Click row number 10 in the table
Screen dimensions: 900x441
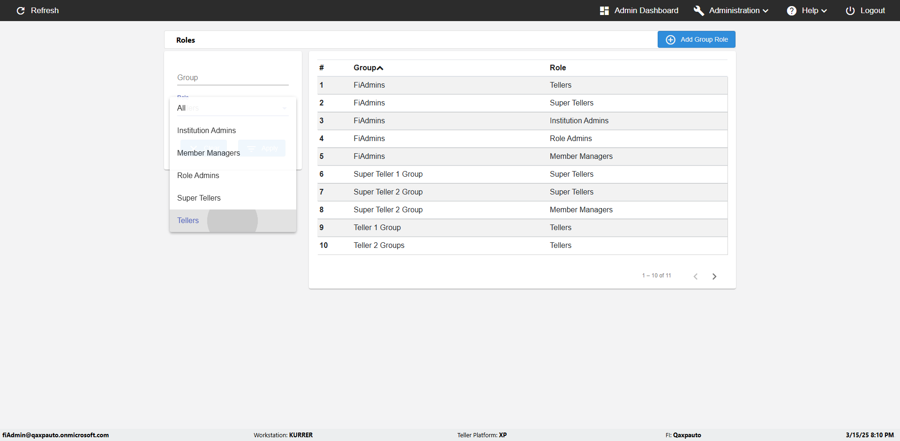click(x=324, y=246)
